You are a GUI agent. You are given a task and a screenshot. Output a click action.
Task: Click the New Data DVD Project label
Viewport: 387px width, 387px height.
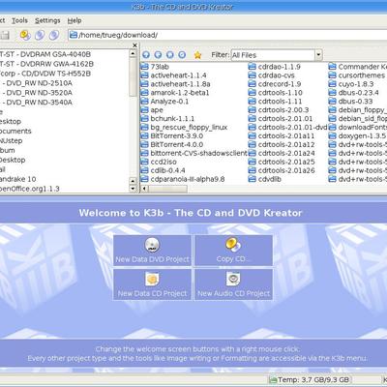(x=152, y=259)
